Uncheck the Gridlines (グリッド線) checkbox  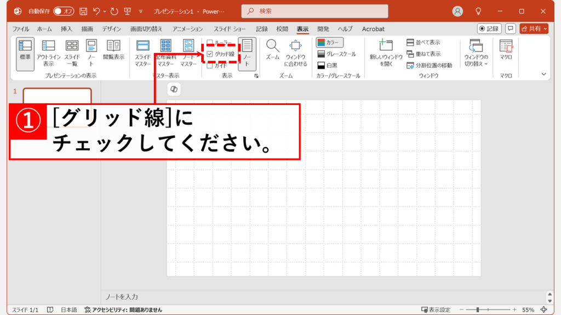click(x=210, y=54)
